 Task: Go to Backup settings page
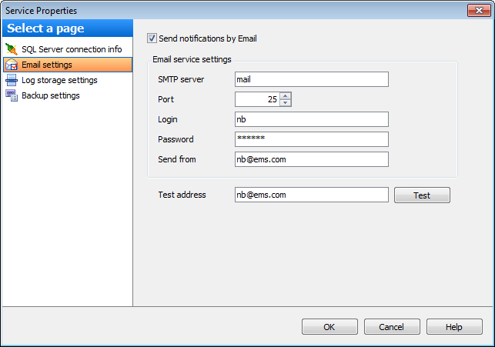(x=51, y=95)
